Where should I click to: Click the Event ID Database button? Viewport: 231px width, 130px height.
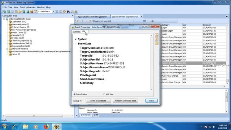point(98,101)
